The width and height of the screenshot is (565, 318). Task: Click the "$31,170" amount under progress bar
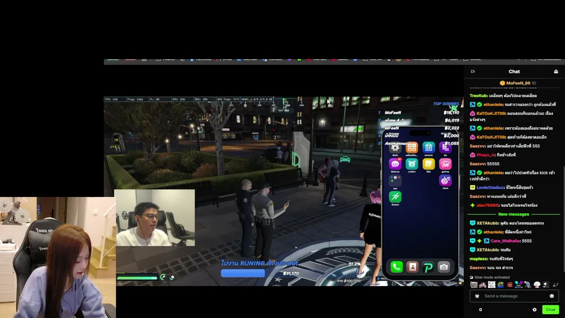(x=291, y=273)
